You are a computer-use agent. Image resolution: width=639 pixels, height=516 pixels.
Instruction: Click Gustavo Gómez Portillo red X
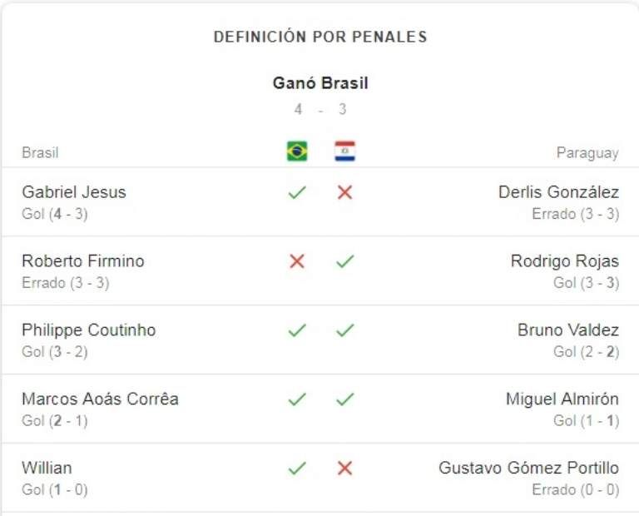(x=344, y=469)
